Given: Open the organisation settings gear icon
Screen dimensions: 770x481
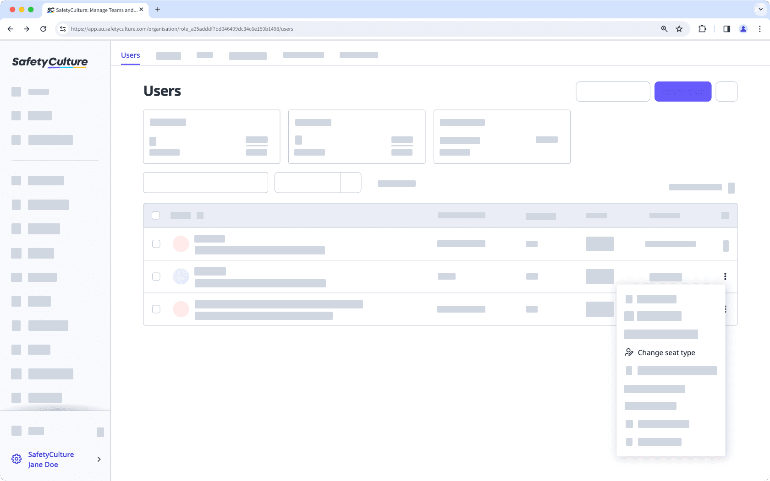Looking at the screenshot, I should [x=16, y=459].
